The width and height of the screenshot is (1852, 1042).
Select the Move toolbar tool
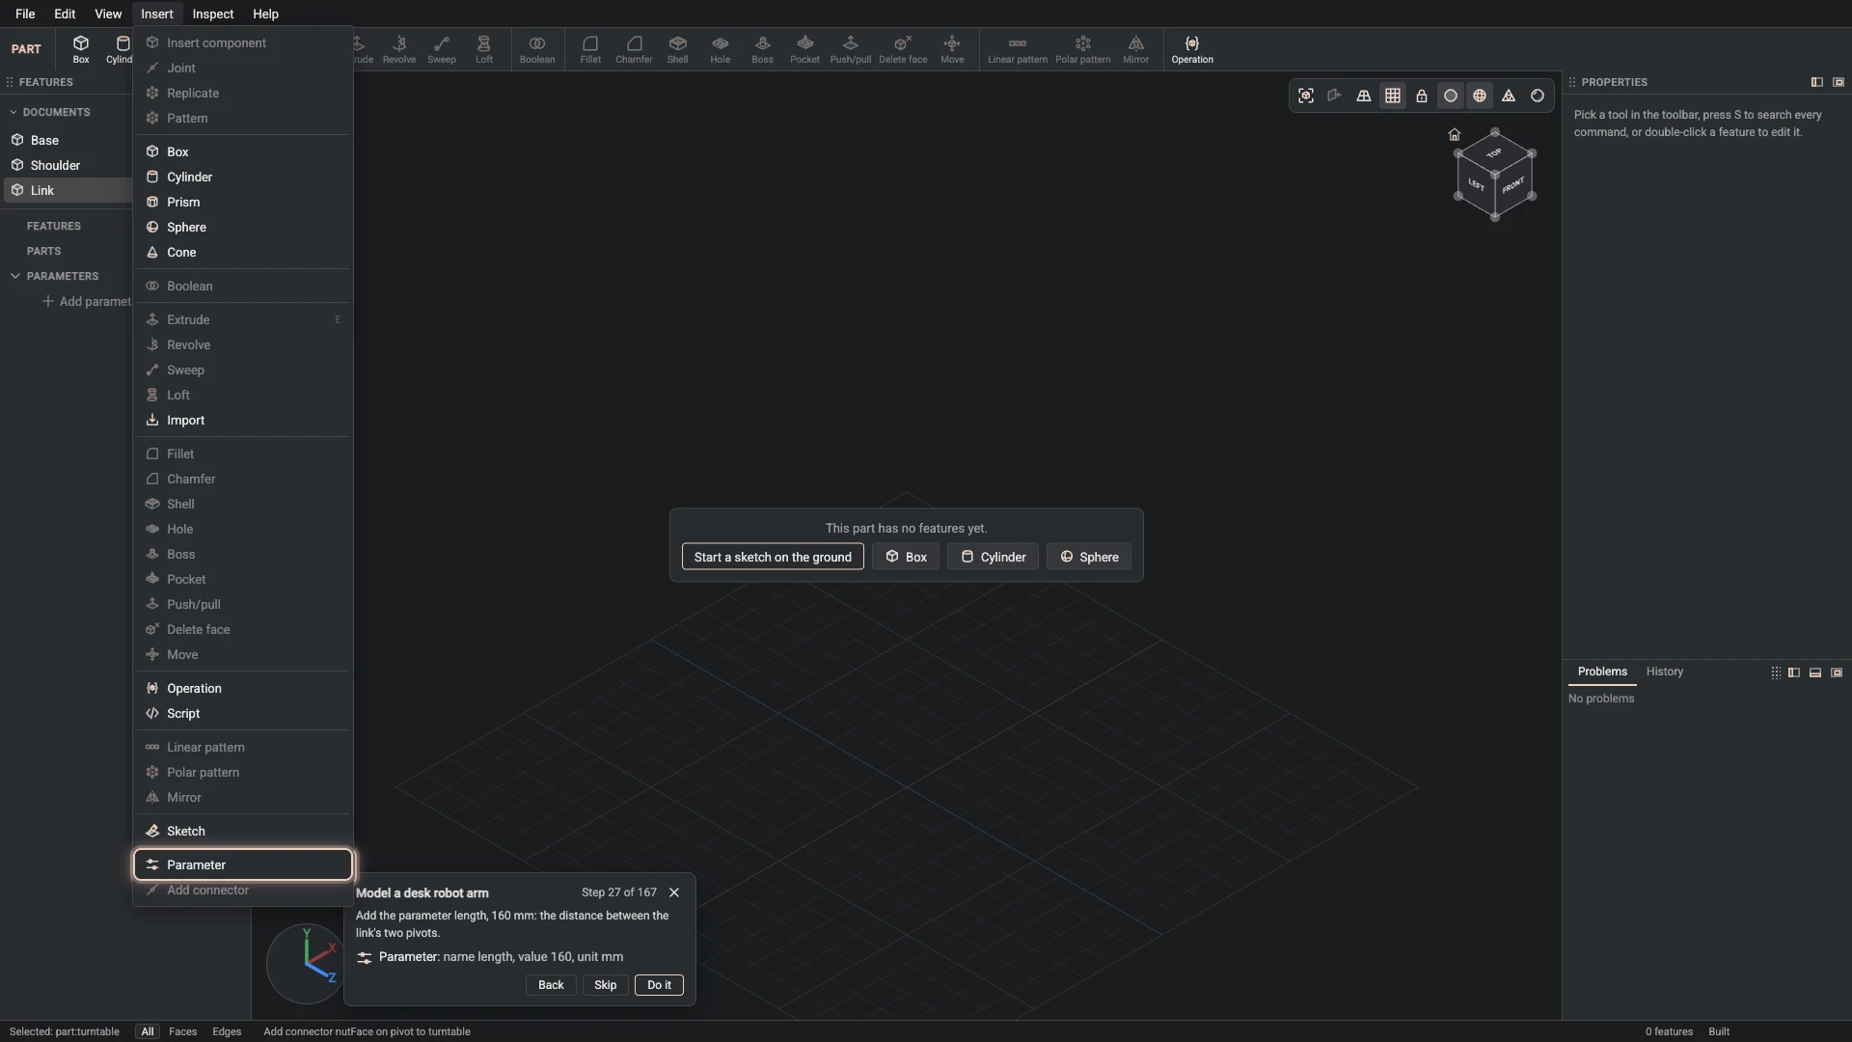tap(952, 49)
